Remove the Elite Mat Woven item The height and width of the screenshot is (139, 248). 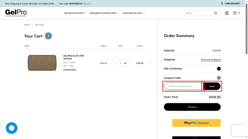149,63
